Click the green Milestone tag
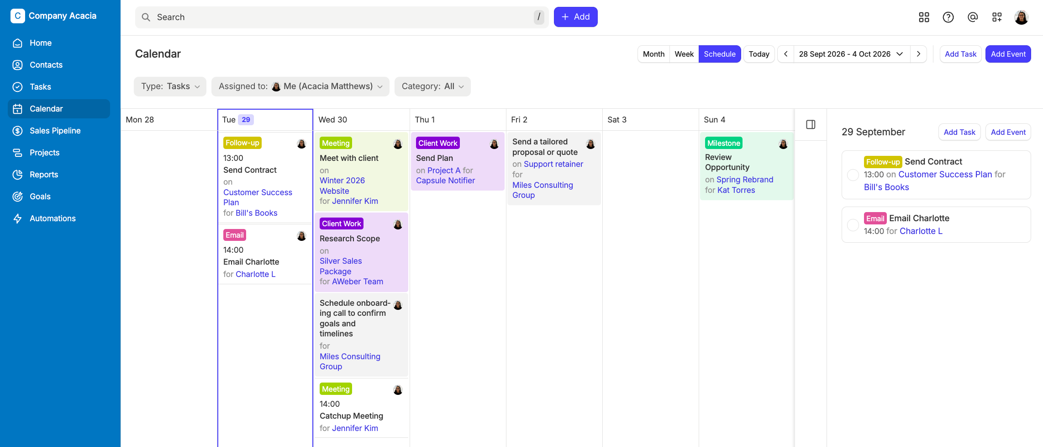Viewport: 1043px width, 447px height. click(723, 143)
